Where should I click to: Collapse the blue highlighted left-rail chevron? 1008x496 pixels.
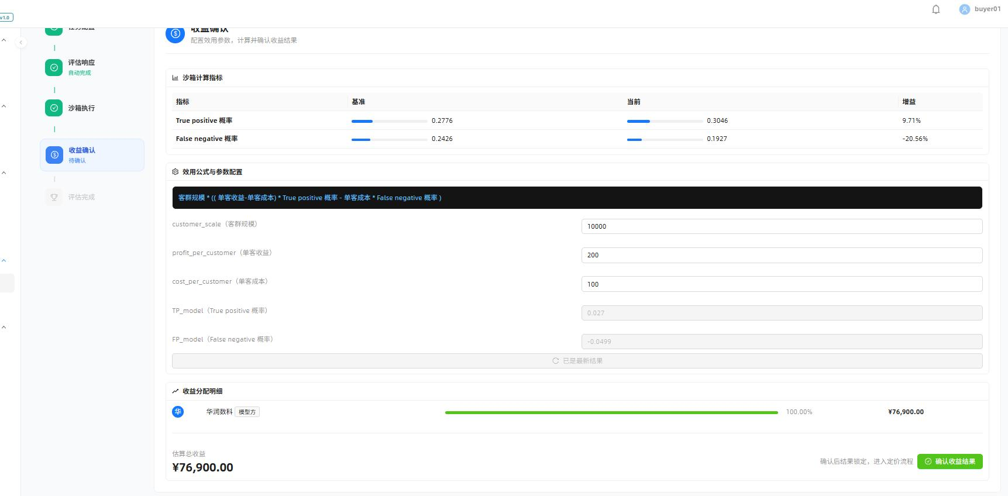(x=4, y=261)
